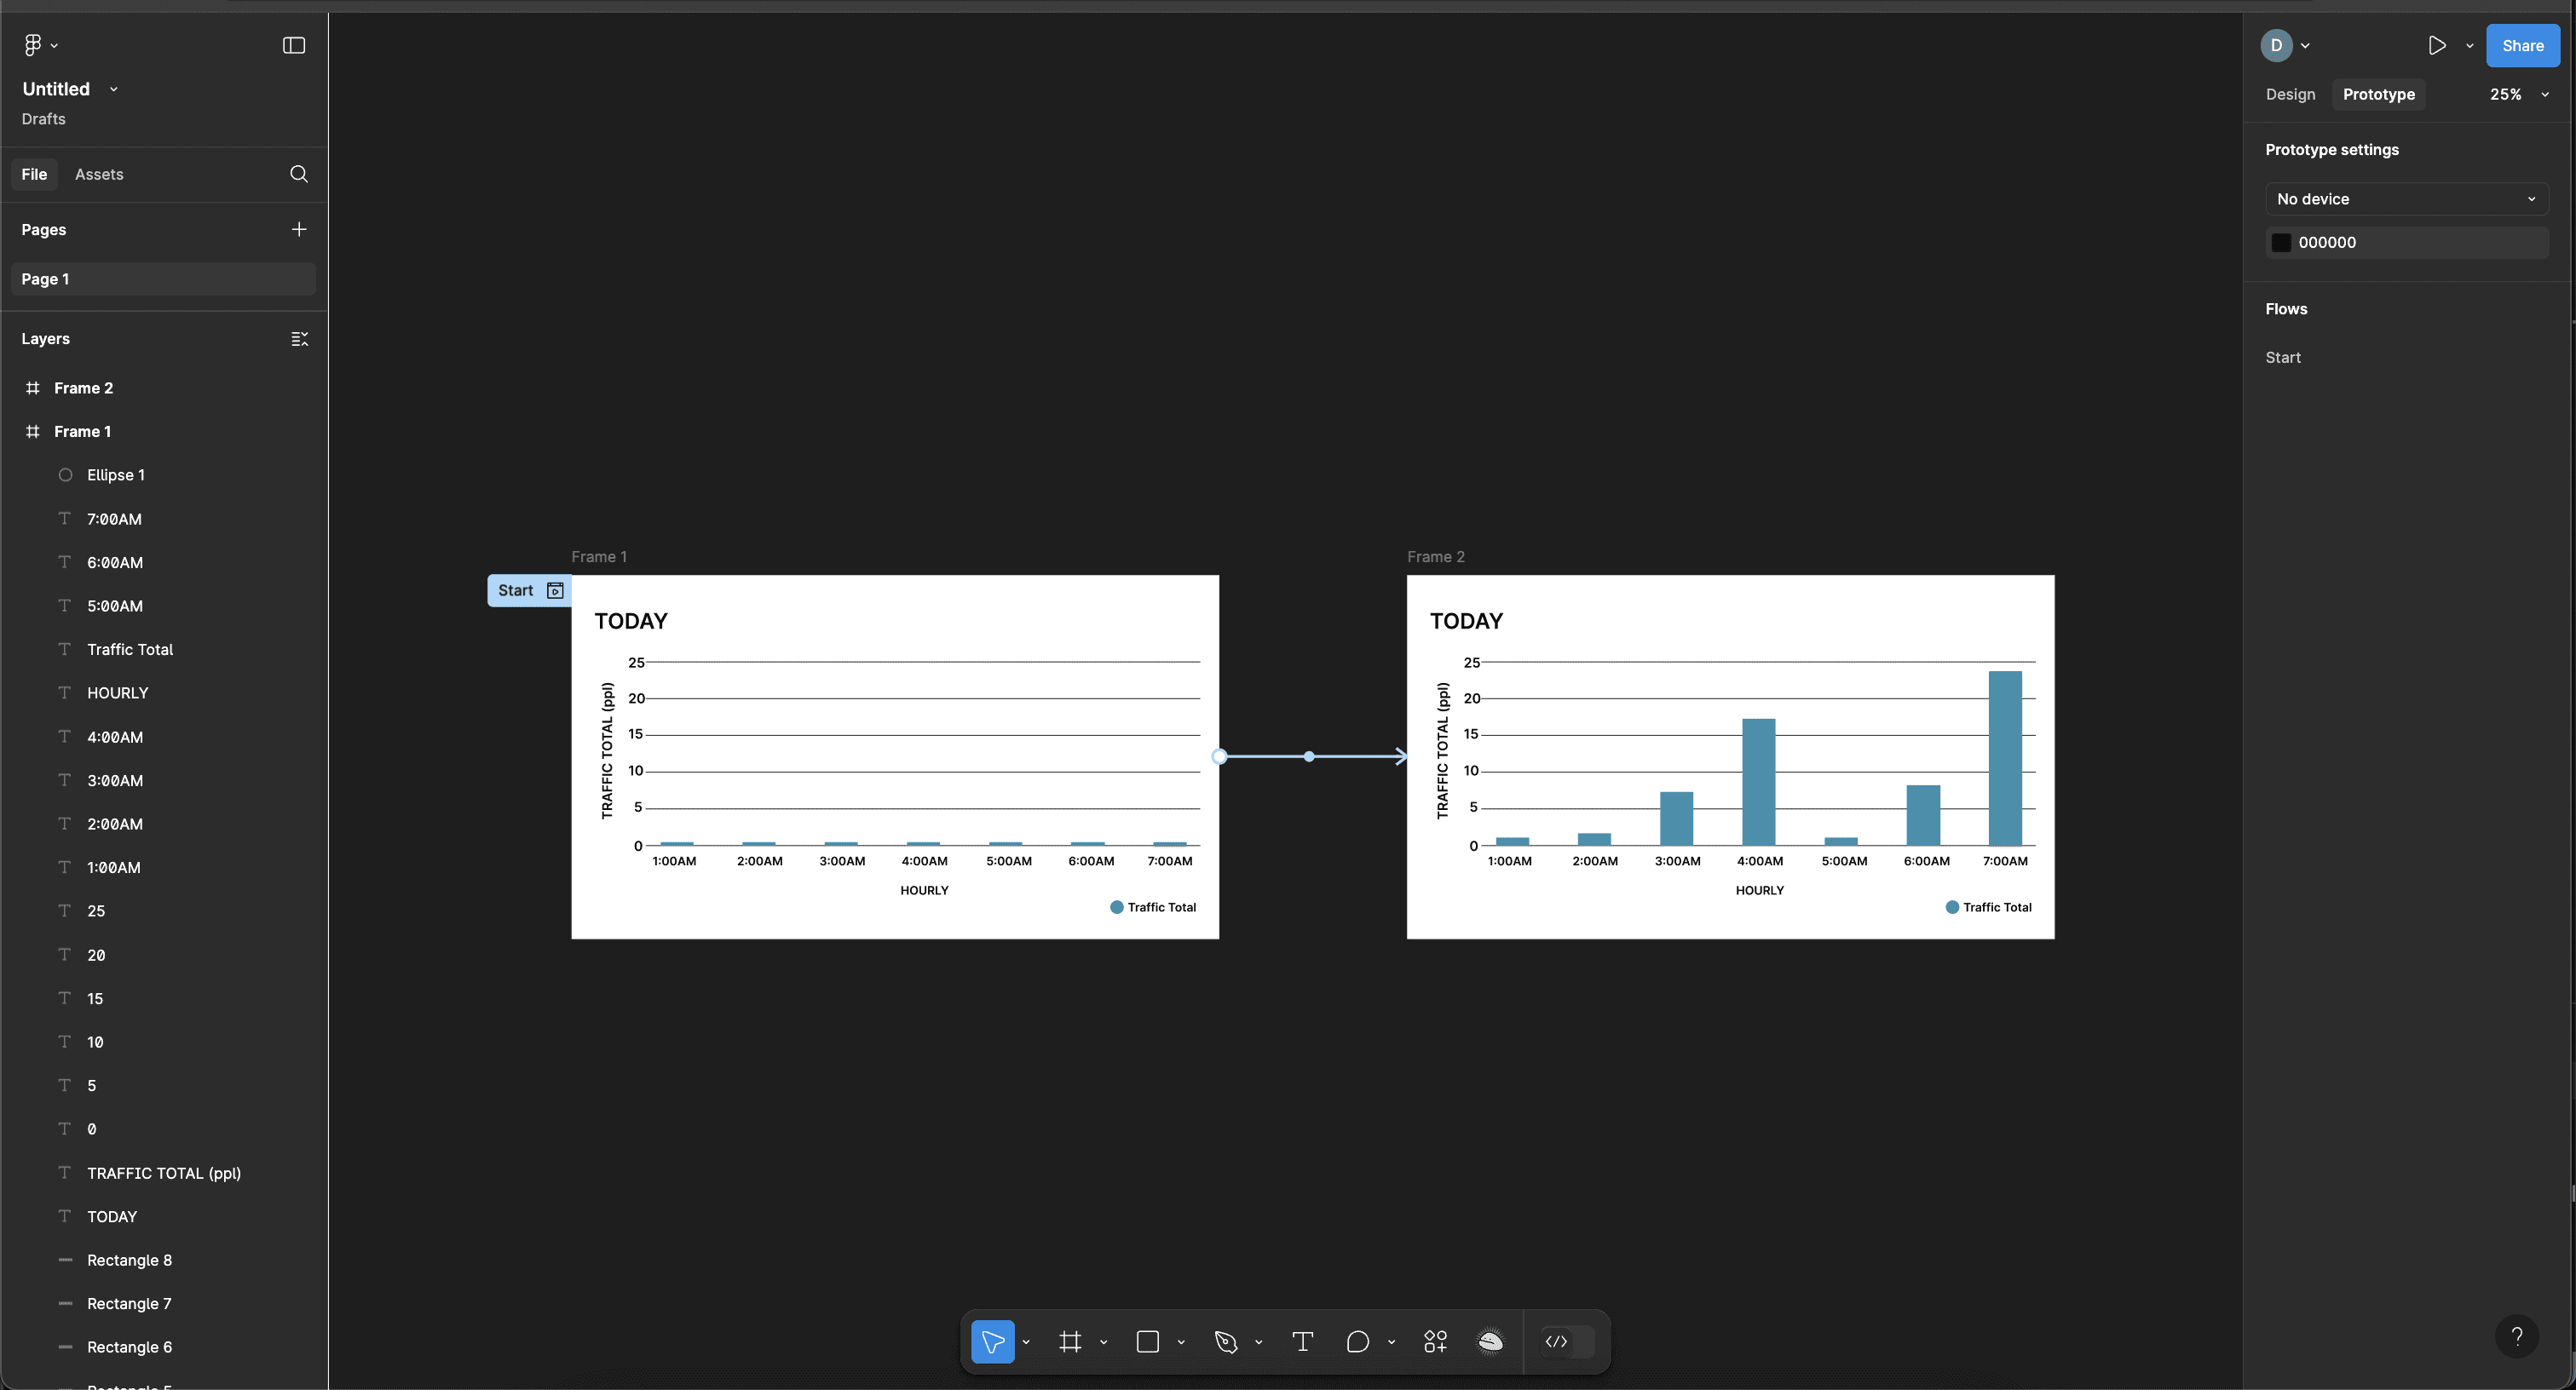The width and height of the screenshot is (2576, 1390).
Task: Switch to the Design tab
Action: point(2290,94)
